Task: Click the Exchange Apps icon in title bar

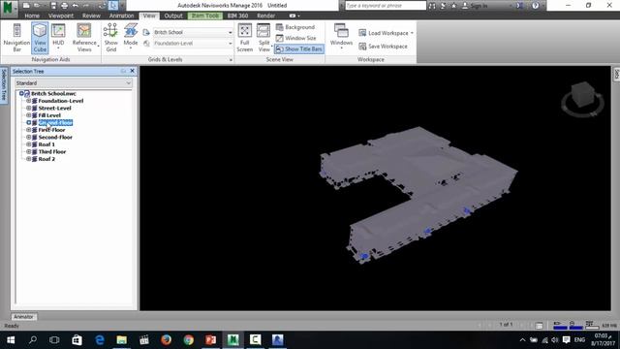Action: (x=520, y=6)
